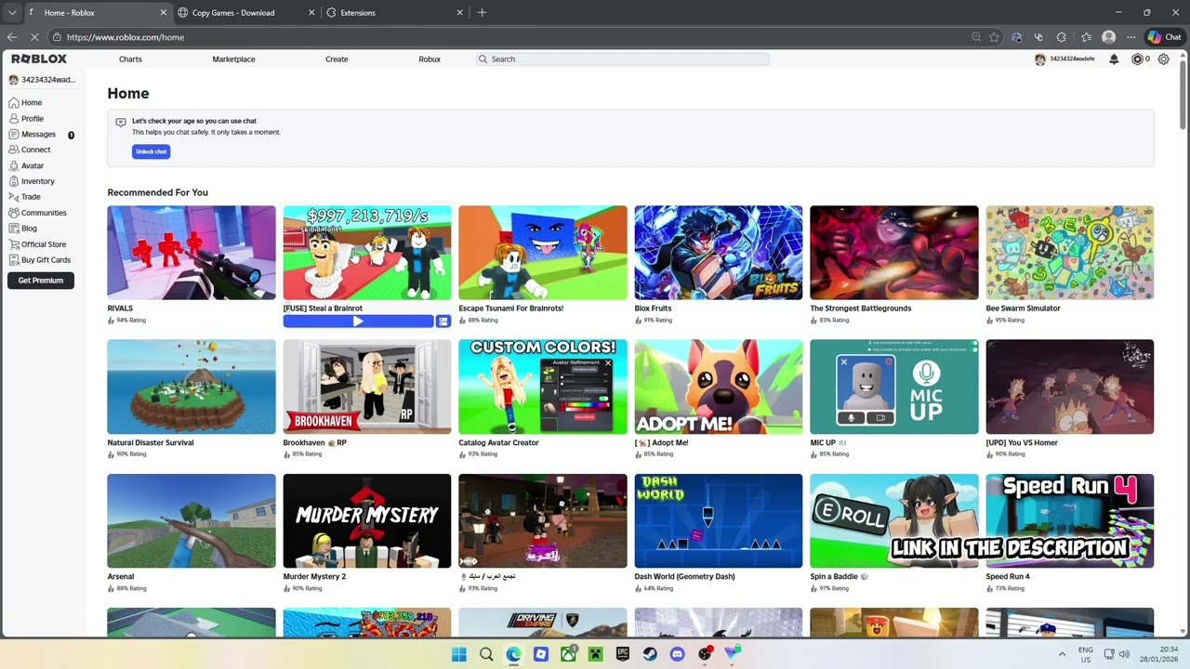Open the MIC UP game thumbnail
Image resolution: width=1190 pixels, height=669 pixels.
point(894,387)
